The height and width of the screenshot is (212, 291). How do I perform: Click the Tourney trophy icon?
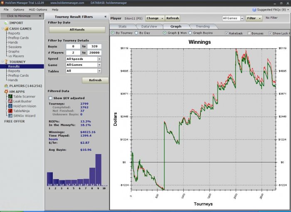[6, 62]
